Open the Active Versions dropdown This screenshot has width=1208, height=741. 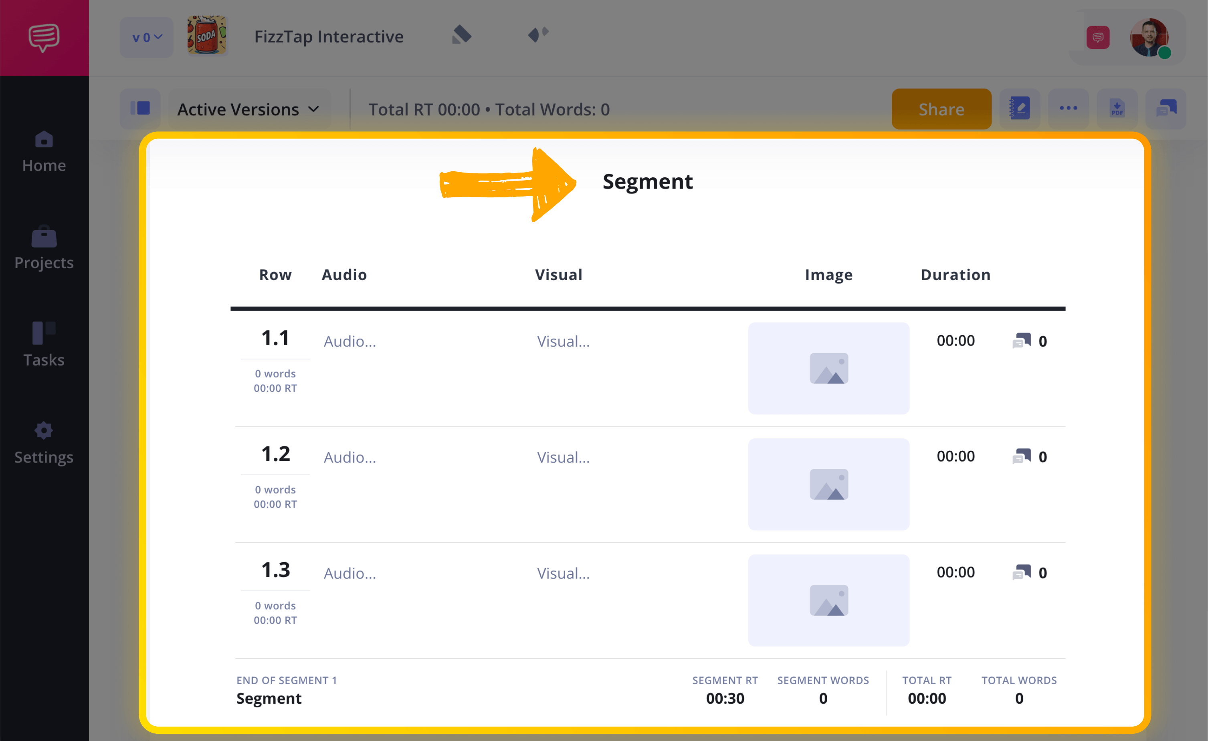249,109
